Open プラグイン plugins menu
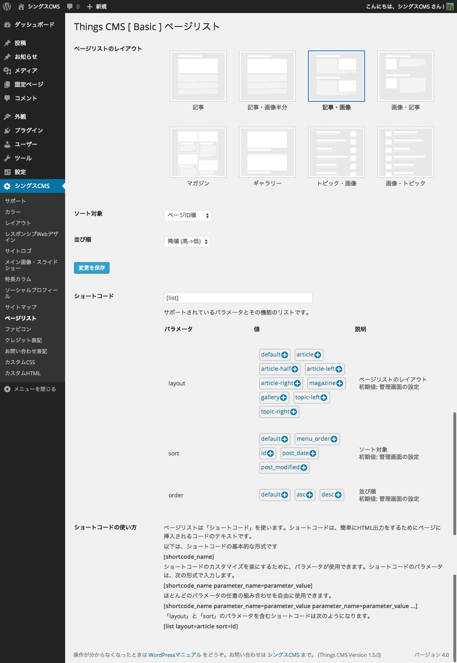The width and height of the screenshot is (457, 663). [33, 131]
